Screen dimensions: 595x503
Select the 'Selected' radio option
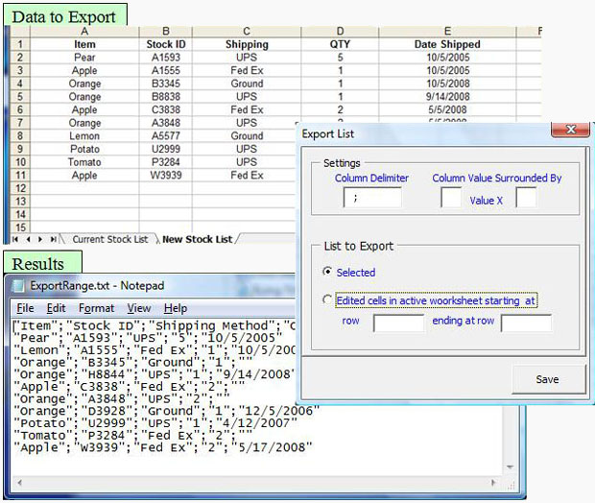pyautogui.click(x=328, y=273)
